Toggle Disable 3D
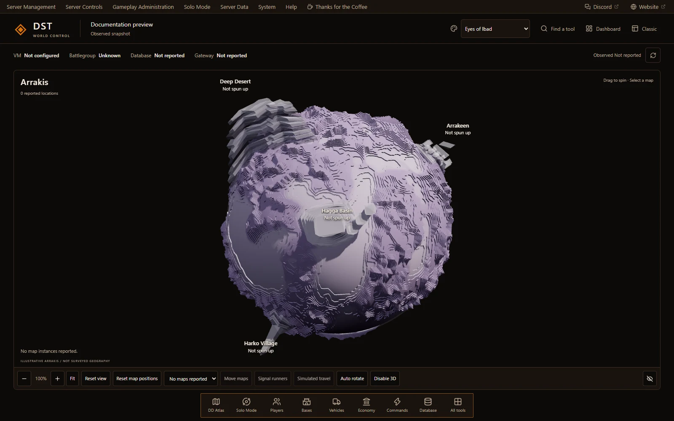The height and width of the screenshot is (421, 674). (385, 378)
